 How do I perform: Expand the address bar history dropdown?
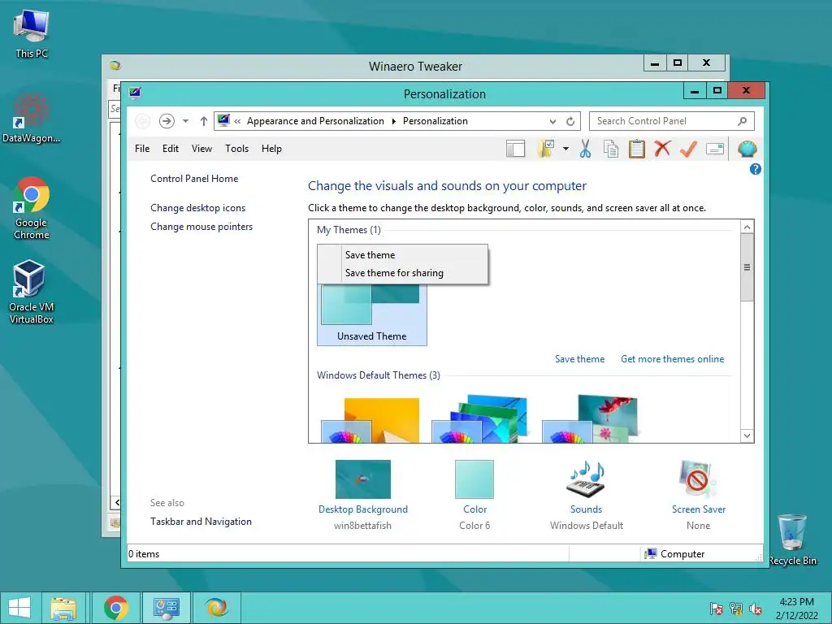(552, 122)
